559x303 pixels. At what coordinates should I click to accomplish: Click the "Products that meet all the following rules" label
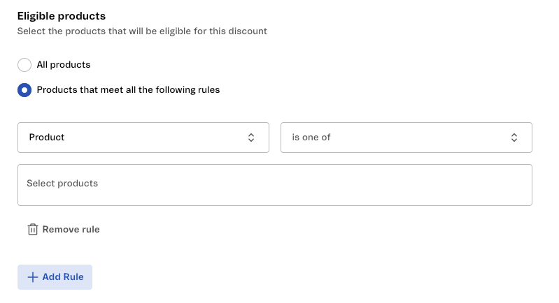point(128,90)
